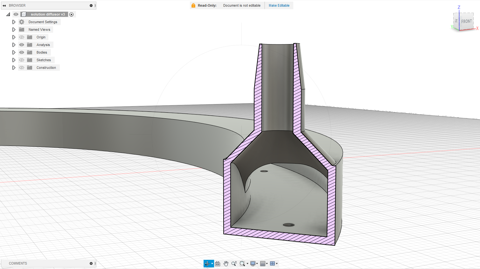This screenshot has height=269, width=480.
Task: Click the FRONT face of ViewCube
Action: (466, 21)
